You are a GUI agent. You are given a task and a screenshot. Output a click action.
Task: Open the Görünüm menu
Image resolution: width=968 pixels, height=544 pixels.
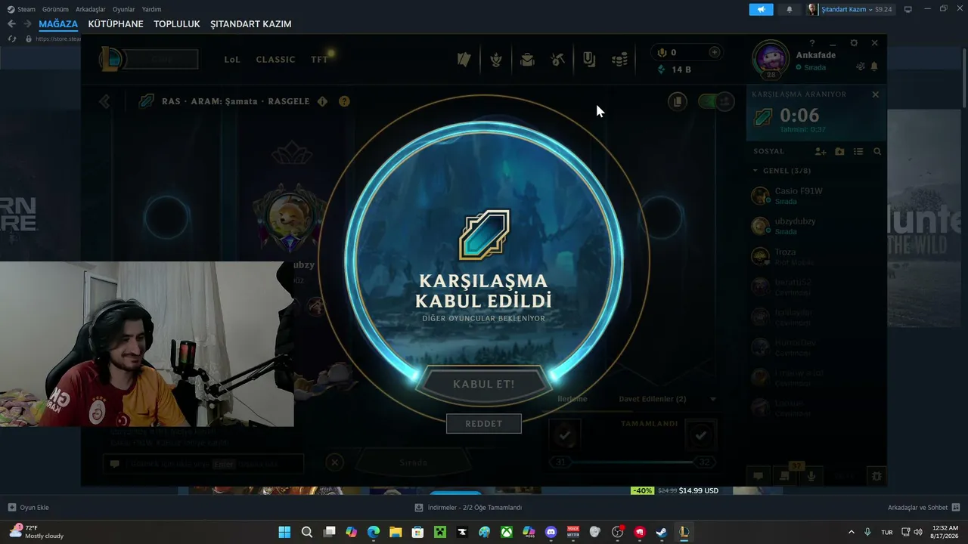(55, 9)
